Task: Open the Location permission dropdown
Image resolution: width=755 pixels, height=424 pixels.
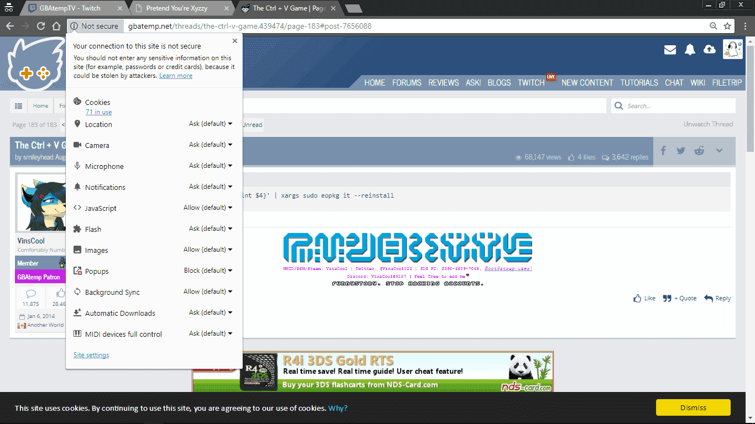Action: [211, 124]
